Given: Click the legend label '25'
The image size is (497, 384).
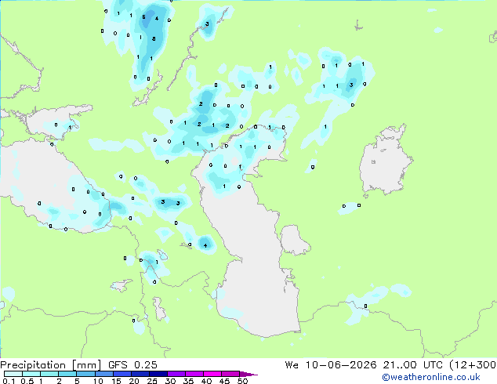Looking at the screenshot, I should 152,381.
